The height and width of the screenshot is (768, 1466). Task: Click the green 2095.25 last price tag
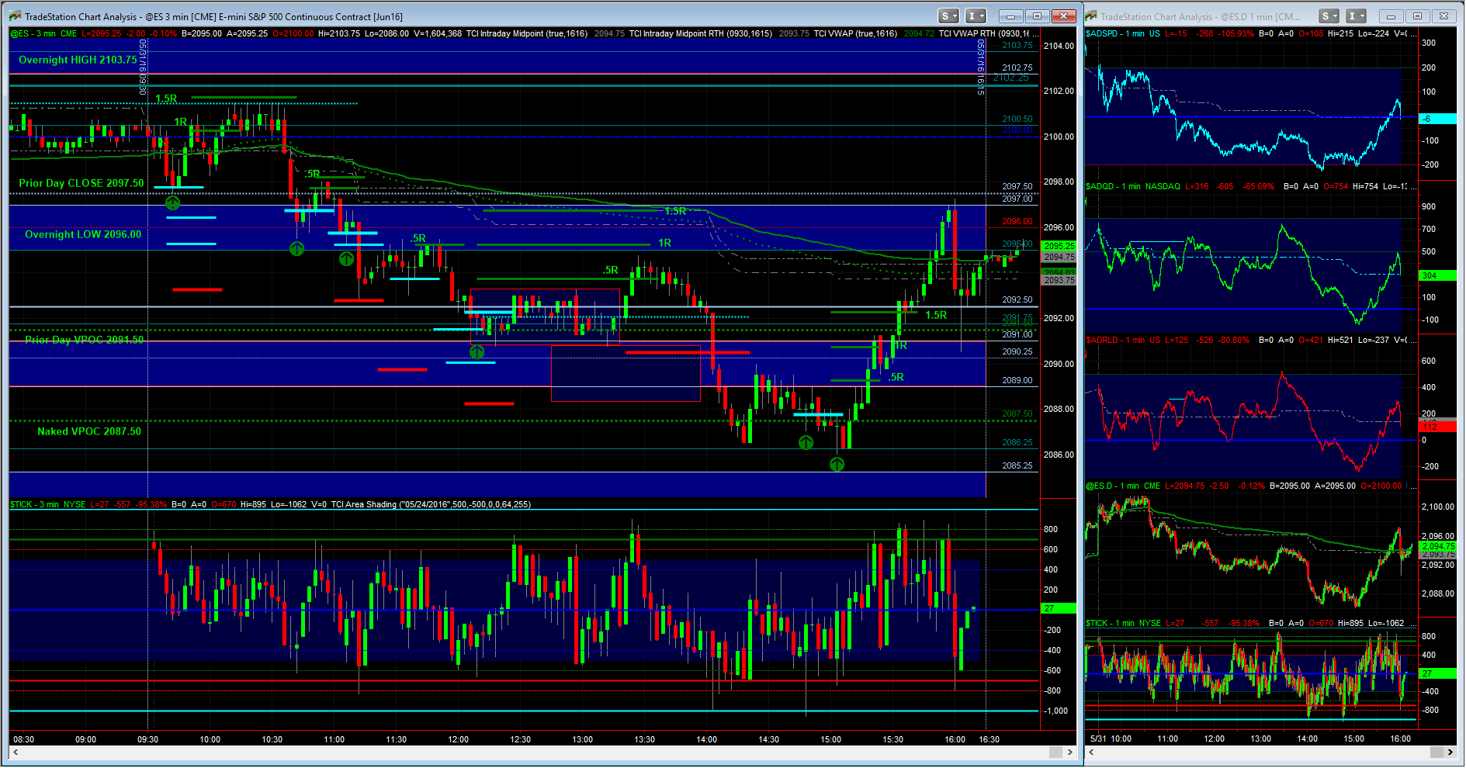pyautogui.click(x=1059, y=246)
